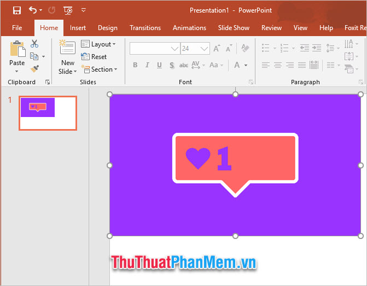
Task: Open Clipboard pane dialog launcher
Action: [x=48, y=82]
